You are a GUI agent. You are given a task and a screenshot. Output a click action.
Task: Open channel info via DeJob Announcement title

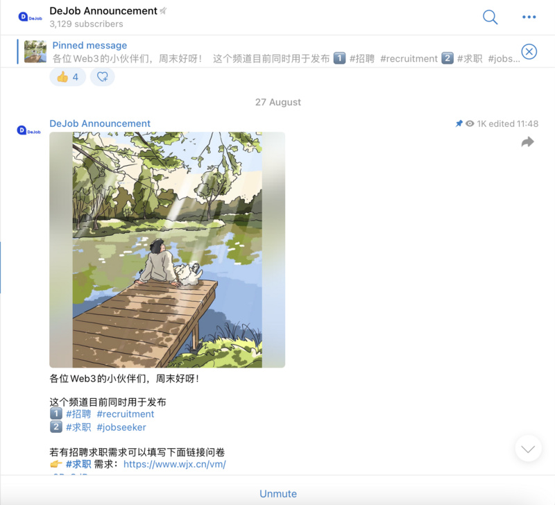coord(103,10)
